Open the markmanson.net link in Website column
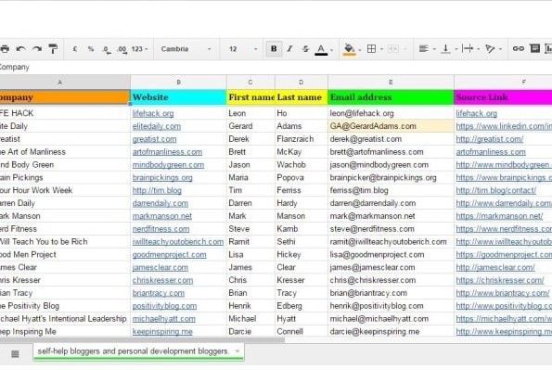 [162, 216]
